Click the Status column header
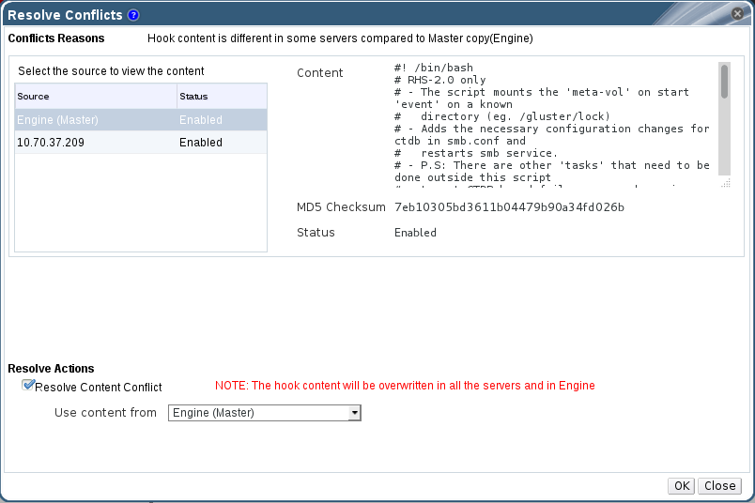The width and height of the screenshot is (755, 503). pos(222,97)
